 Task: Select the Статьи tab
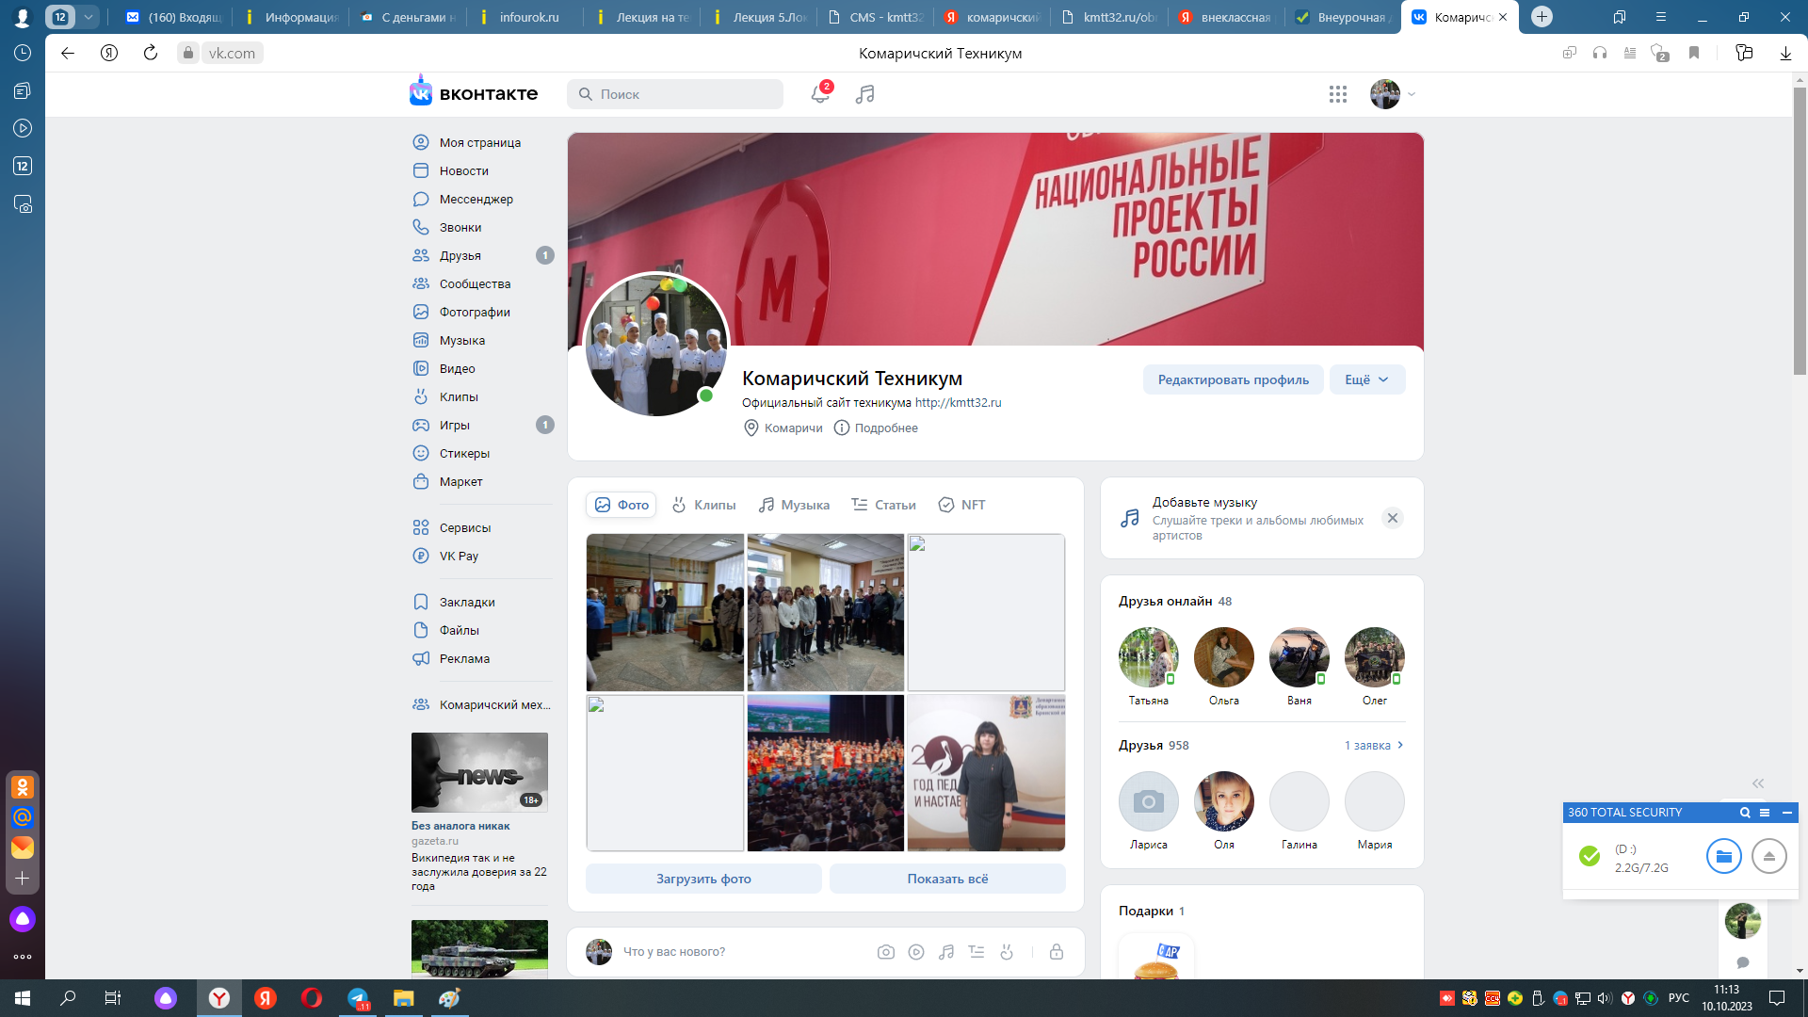click(883, 505)
